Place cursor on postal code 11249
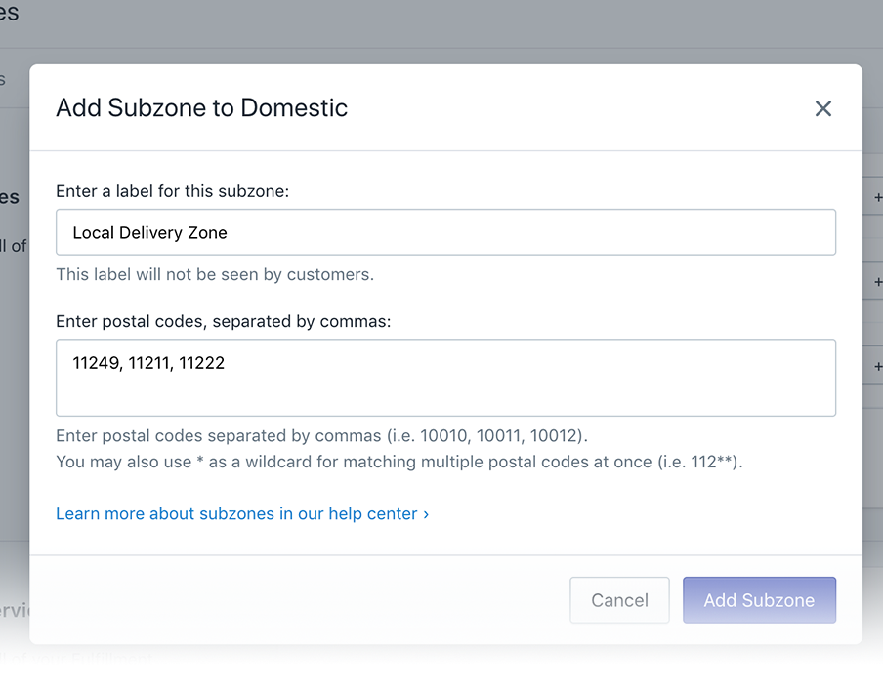Viewport: 883px width, 689px height. tap(96, 363)
